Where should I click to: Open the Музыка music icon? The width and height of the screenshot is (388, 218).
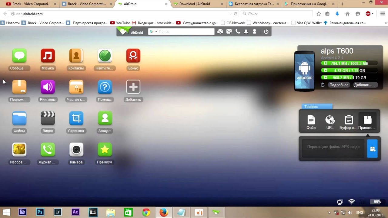pyautogui.click(x=48, y=56)
